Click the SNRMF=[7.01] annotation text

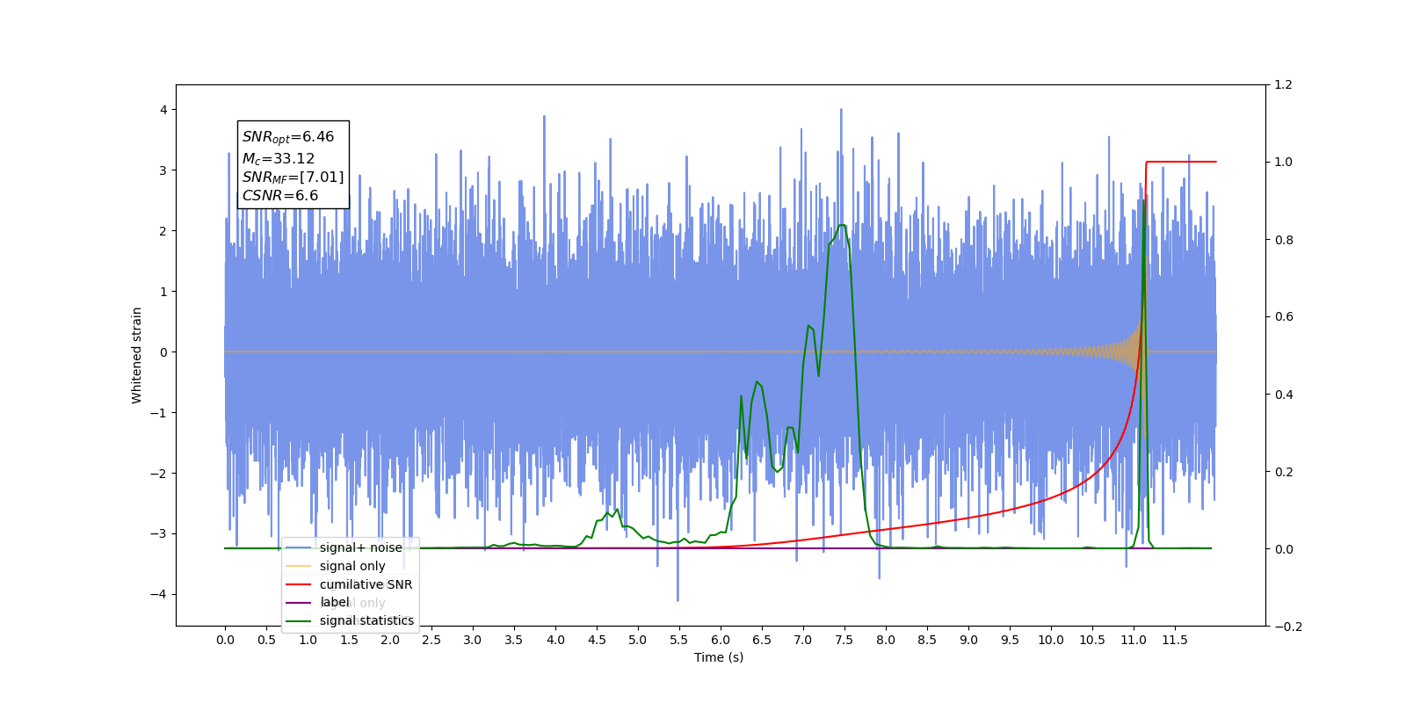(294, 178)
